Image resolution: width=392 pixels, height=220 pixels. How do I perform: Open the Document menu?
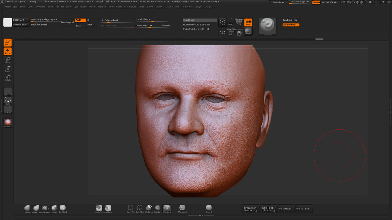41,7
